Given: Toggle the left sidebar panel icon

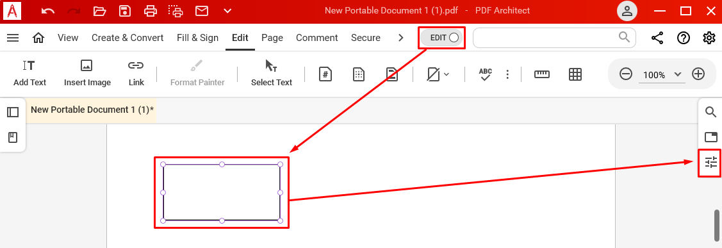Looking at the screenshot, I should click(13, 112).
